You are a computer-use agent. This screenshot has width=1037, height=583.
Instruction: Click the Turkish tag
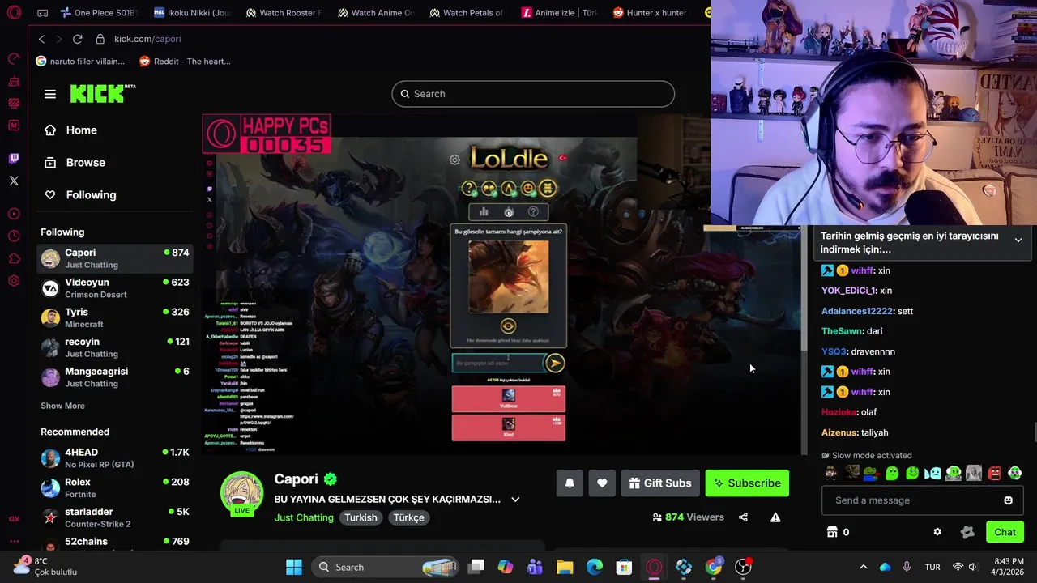[x=361, y=517]
